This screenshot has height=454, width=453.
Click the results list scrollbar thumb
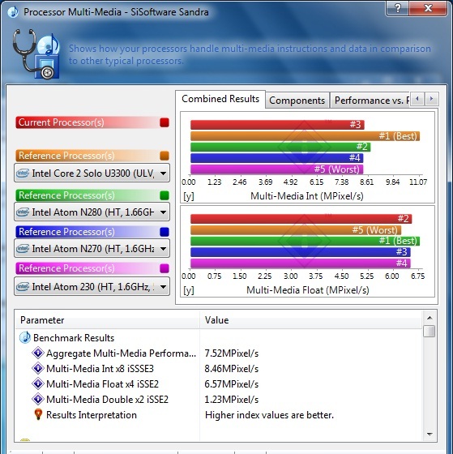tap(429, 332)
